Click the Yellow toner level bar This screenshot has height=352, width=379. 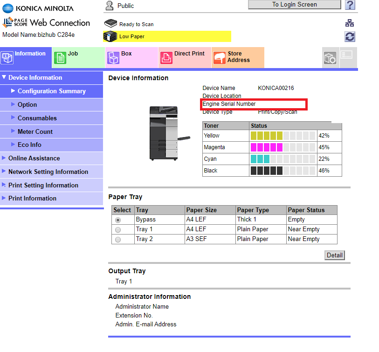pyautogui.click(x=266, y=136)
